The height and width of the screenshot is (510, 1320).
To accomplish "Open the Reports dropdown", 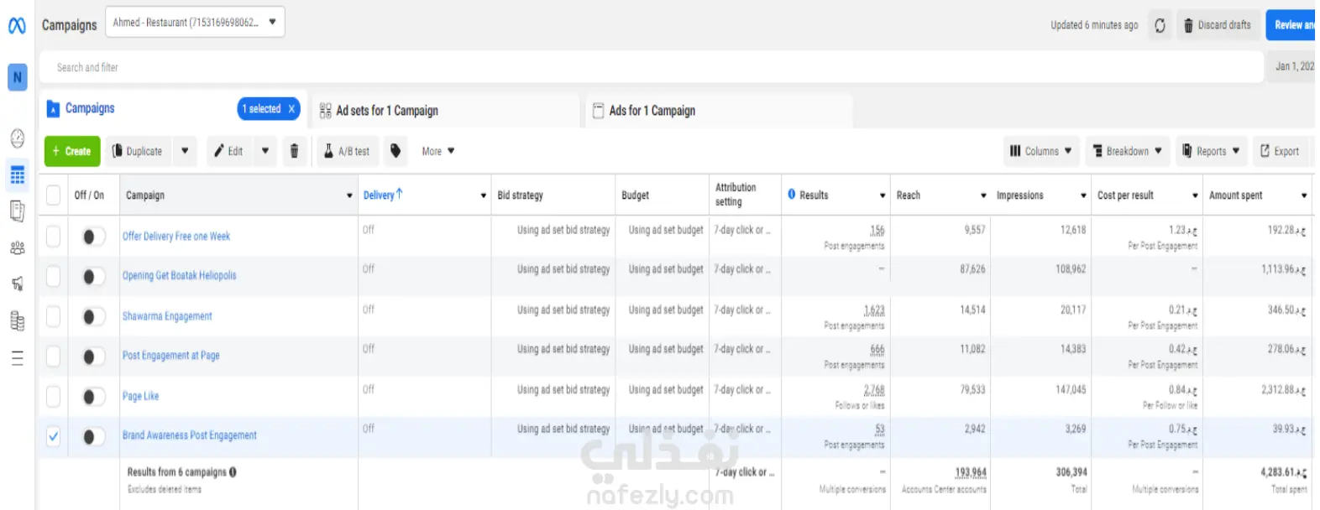I will pyautogui.click(x=1211, y=151).
